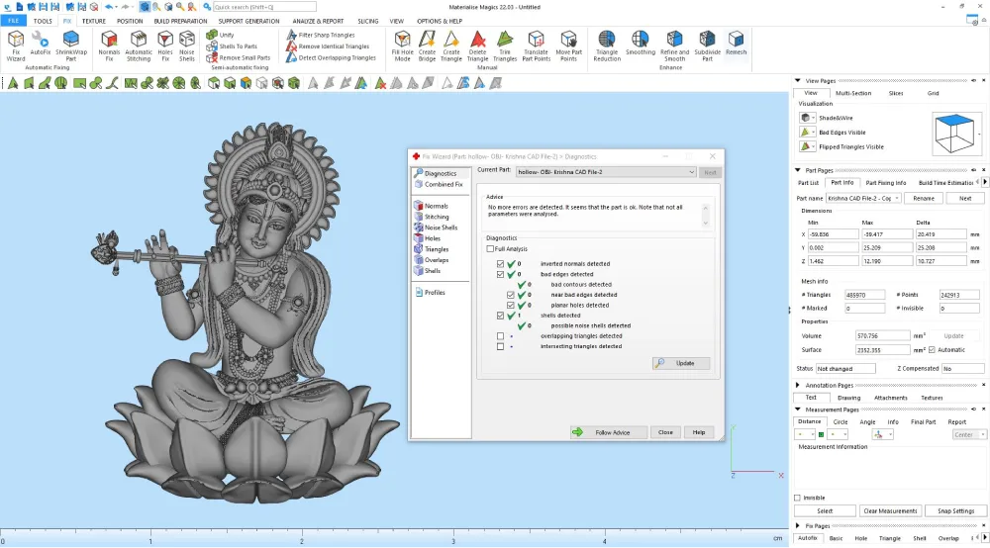Select Shells To Parts
The height and width of the screenshot is (548, 990).
pyautogui.click(x=232, y=46)
